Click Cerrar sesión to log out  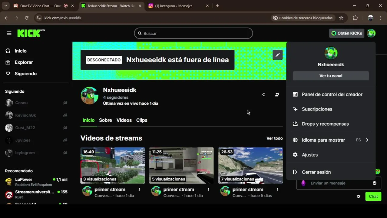pos(331,172)
